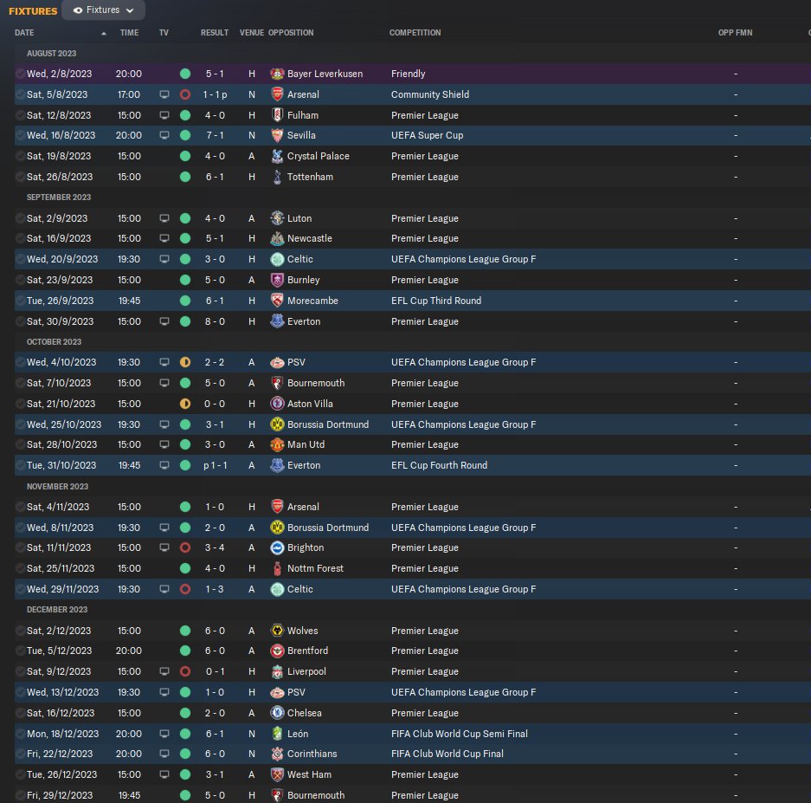811x803 pixels.
Task: Select the checkmark on Sat, 12/8/2023 row
Action: 20,115
